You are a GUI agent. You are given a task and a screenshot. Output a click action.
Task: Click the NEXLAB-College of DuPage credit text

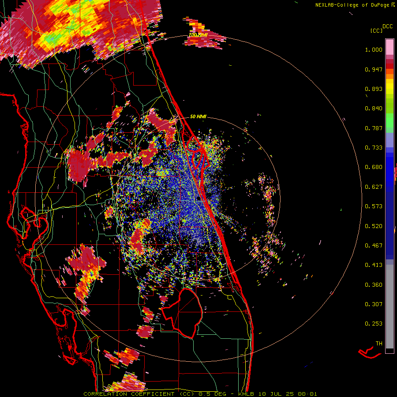point(352,5)
